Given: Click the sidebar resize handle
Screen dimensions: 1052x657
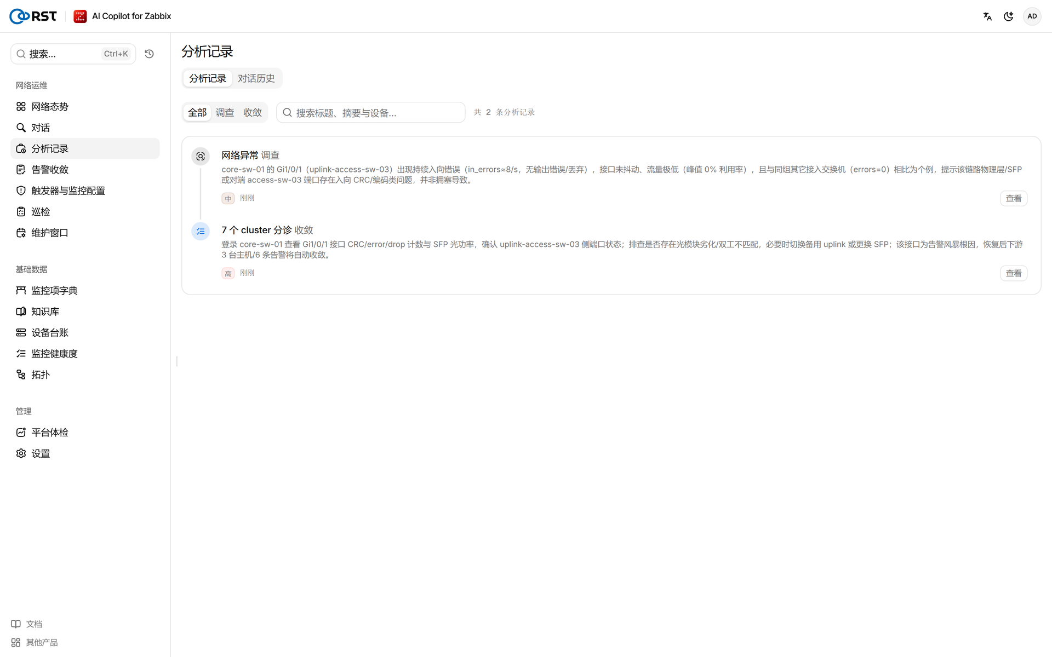Looking at the screenshot, I should 176,361.
